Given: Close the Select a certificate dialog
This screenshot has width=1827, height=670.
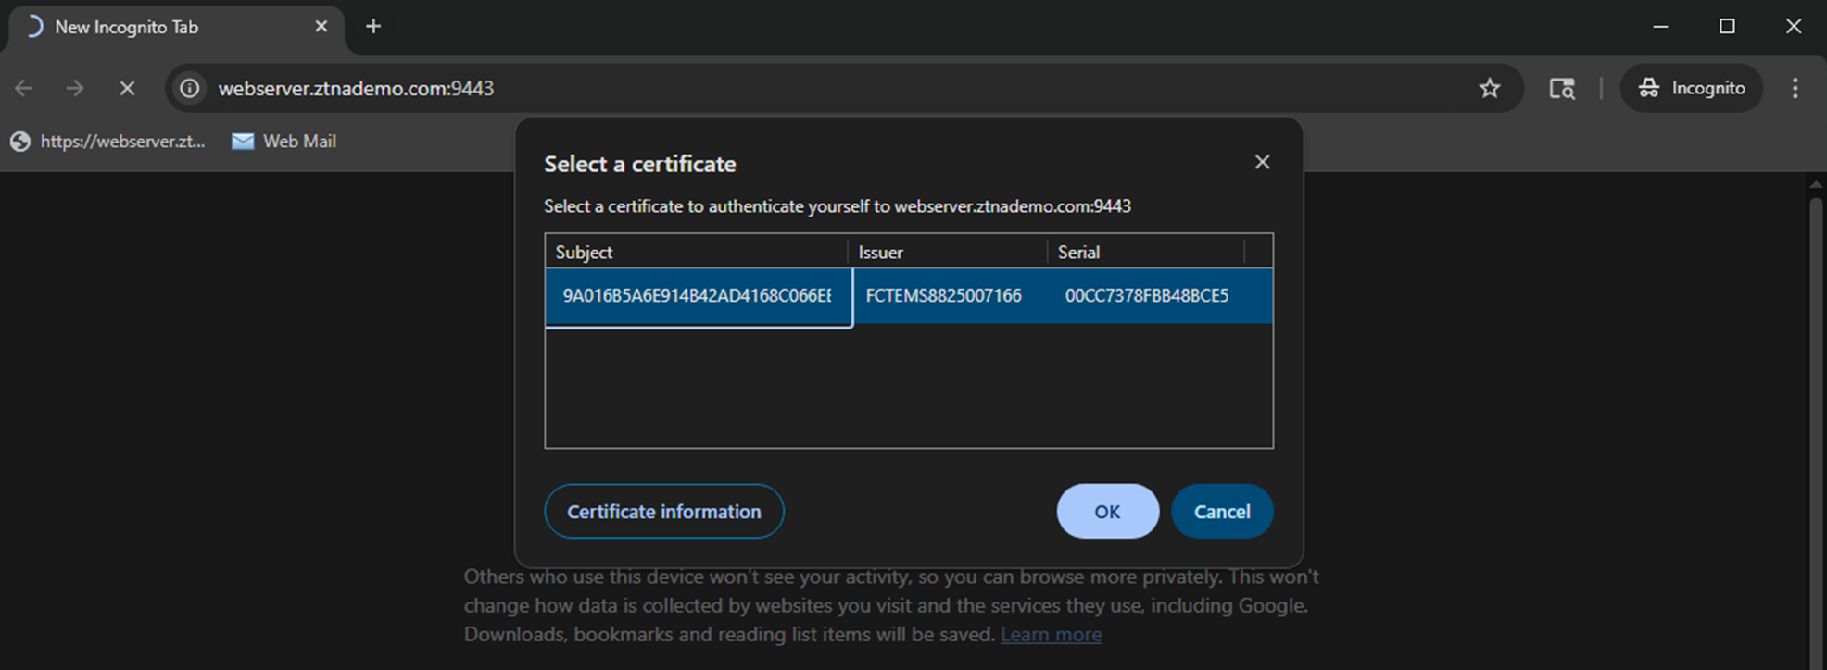Looking at the screenshot, I should (1262, 162).
